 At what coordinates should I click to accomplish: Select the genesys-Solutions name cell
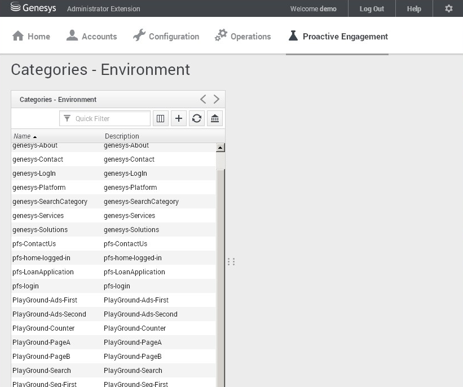[40, 230]
